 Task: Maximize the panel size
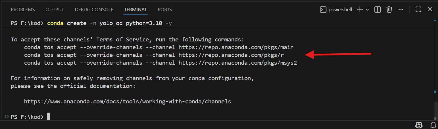click(418, 10)
